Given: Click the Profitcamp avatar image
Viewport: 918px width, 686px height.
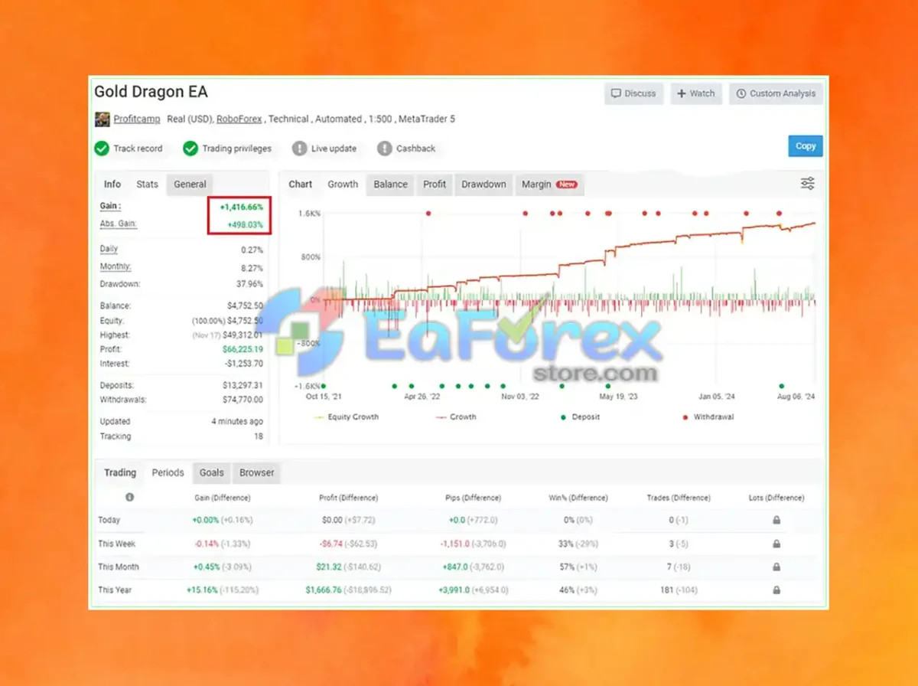Looking at the screenshot, I should [102, 119].
